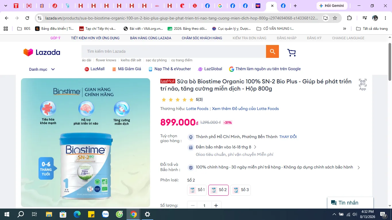This screenshot has width=392, height=220.
Task: Increase quantity with the plus button
Action: [216, 205]
